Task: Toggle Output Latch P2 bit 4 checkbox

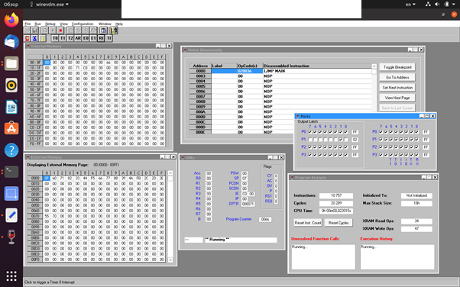Action: click(326, 147)
